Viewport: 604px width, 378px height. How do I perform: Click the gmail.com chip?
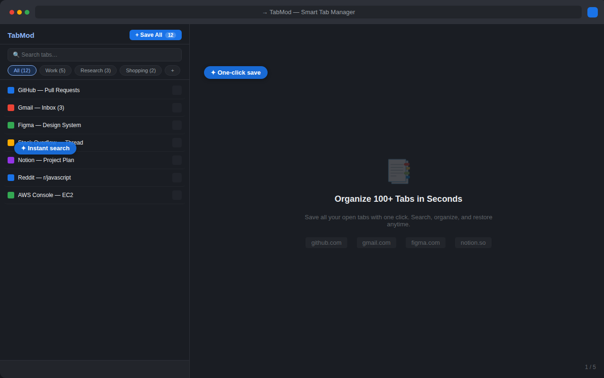tap(376, 243)
